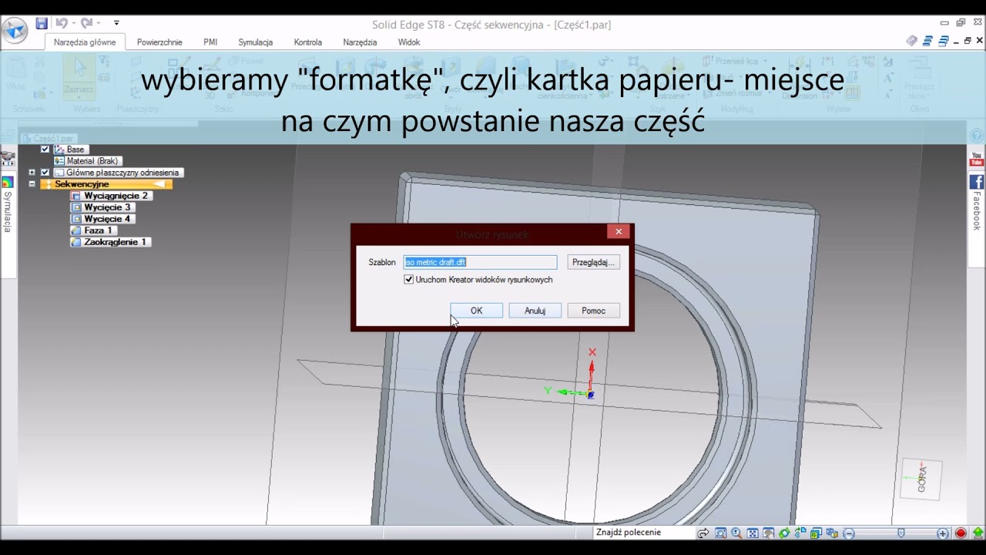Click the red record video button

pyautogui.click(x=961, y=533)
